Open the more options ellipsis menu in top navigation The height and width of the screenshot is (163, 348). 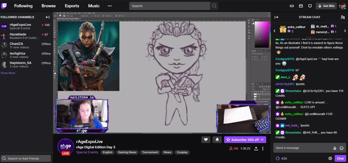point(110,6)
